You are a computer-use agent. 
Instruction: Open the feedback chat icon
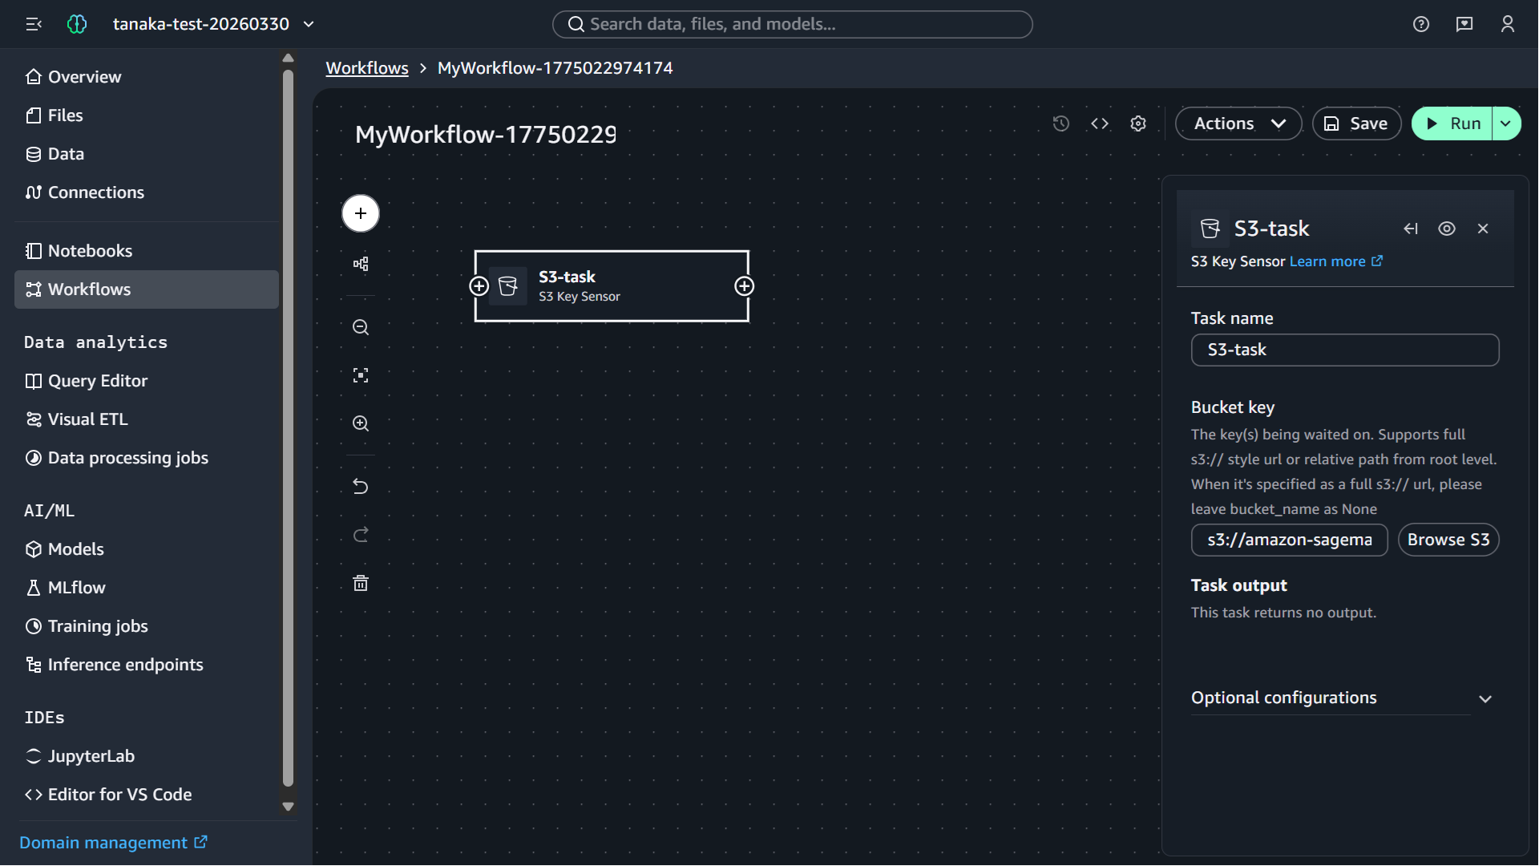point(1464,24)
